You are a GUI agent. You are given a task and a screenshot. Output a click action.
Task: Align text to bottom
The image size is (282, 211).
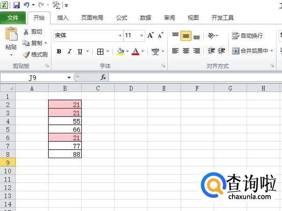197,36
